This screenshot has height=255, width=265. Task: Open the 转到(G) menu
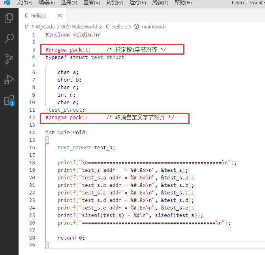115,3
